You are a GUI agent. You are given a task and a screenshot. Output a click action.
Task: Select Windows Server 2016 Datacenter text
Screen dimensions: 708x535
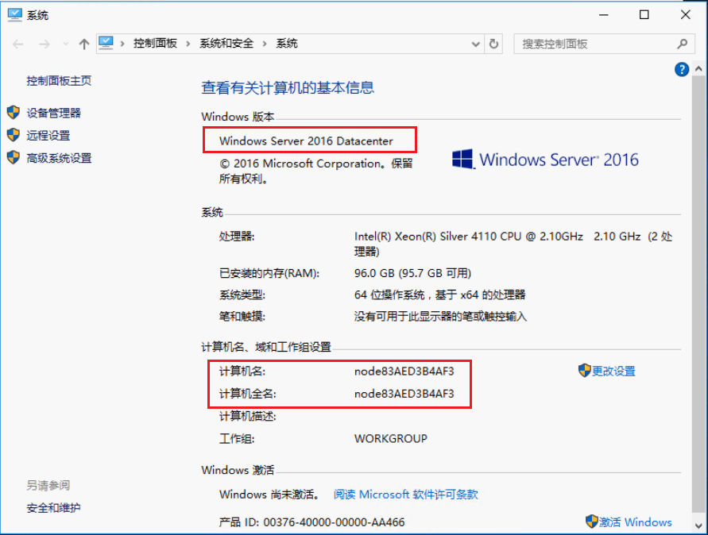[x=306, y=141]
